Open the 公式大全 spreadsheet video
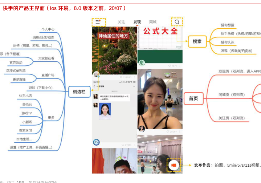The height and width of the screenshot is (183, 261). [160, 45]
